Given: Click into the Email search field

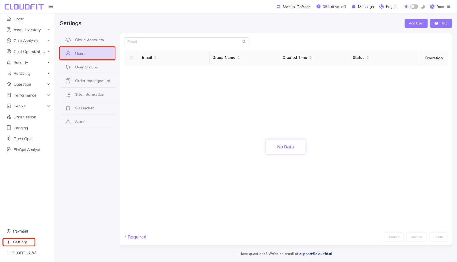Looking at the screenshot, I should (x=187, y=42).
